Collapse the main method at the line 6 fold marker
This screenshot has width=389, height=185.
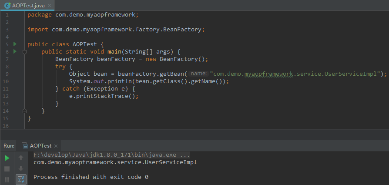click(x=24, y=52)
